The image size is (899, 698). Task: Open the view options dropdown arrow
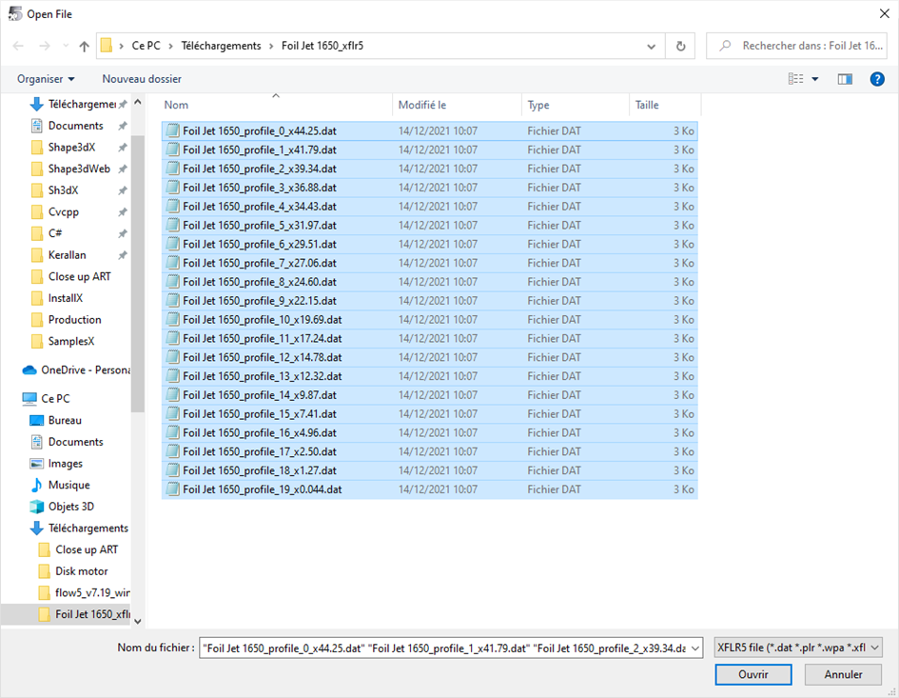(815, 79)
